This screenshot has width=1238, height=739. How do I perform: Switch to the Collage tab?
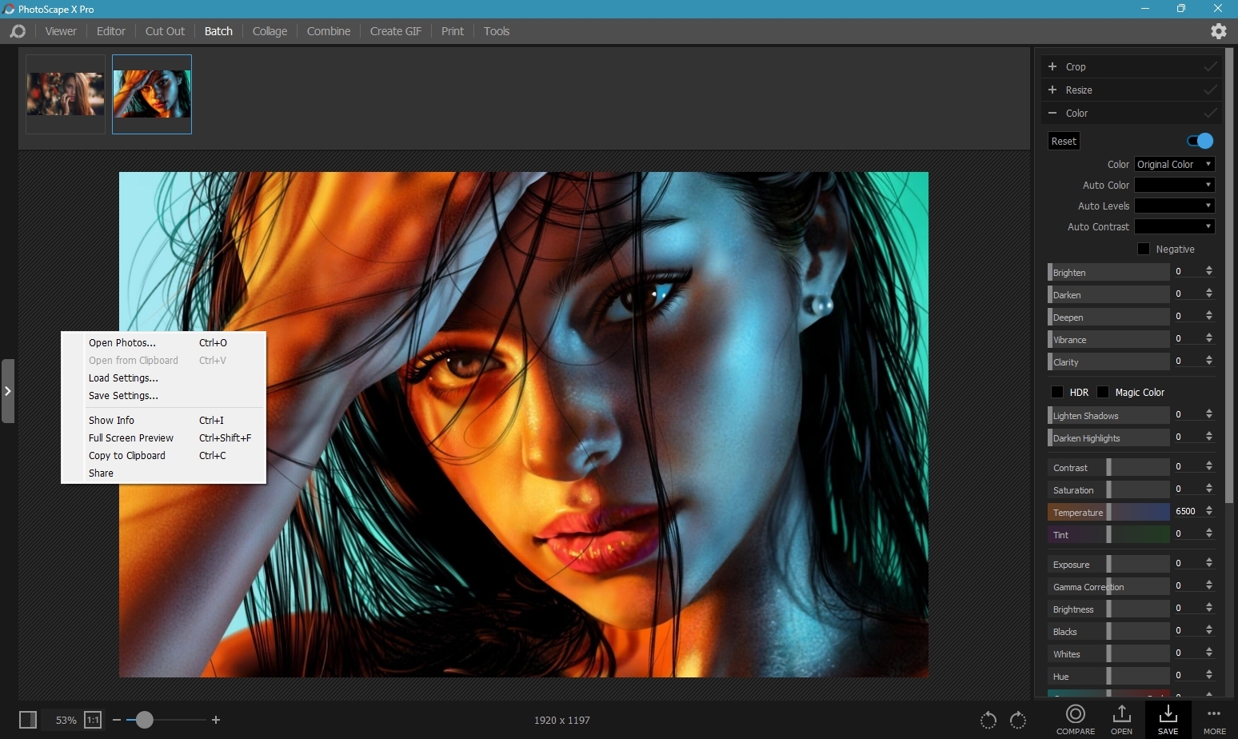[270, 31]
